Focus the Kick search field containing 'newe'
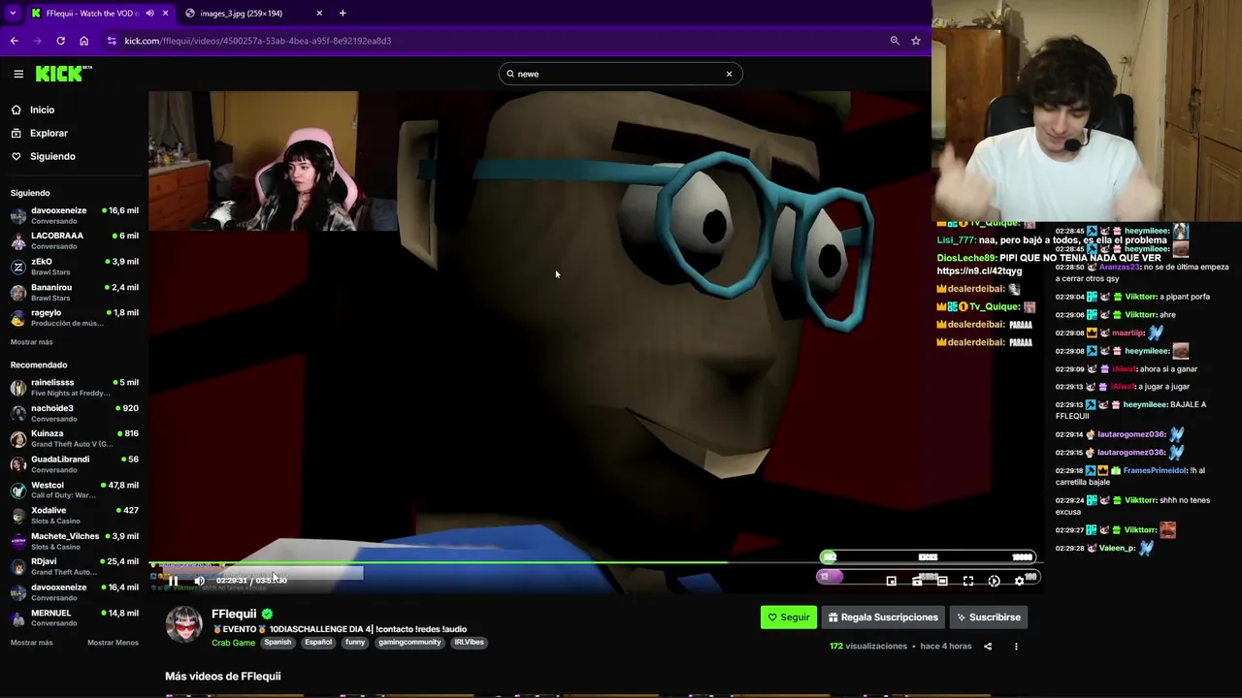Viewport: 1242px width, 698px height. tap(620, 74)
